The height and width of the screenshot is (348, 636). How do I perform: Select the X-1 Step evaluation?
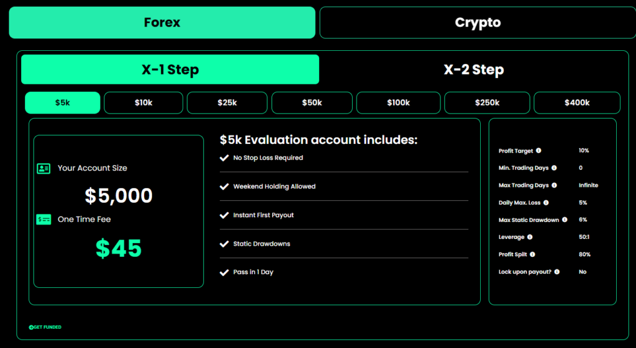pyautogui.click(x=170, y=69)
